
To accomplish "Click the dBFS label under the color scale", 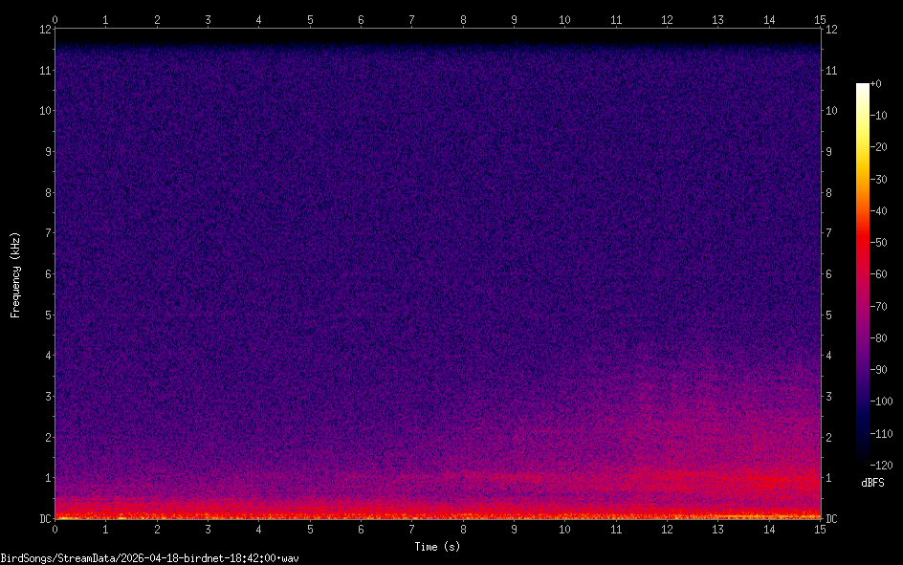I will (871, 484).
